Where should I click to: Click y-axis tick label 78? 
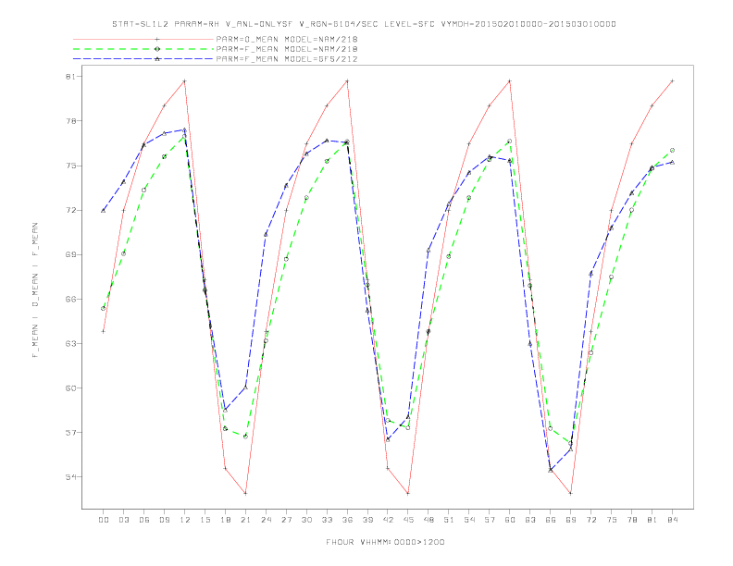(70, 121)
